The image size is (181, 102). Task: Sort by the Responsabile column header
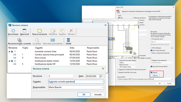coord(93,48)
